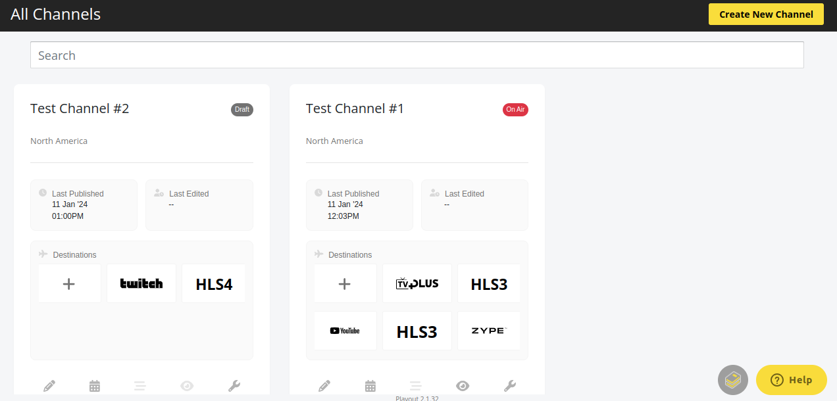Click the eye preview icon for Test Channel #2

coord(187,386)
